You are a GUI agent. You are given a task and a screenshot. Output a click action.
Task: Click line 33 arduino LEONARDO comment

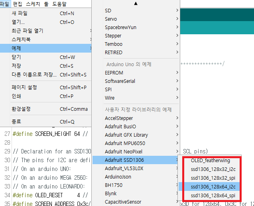click(49, 186)
